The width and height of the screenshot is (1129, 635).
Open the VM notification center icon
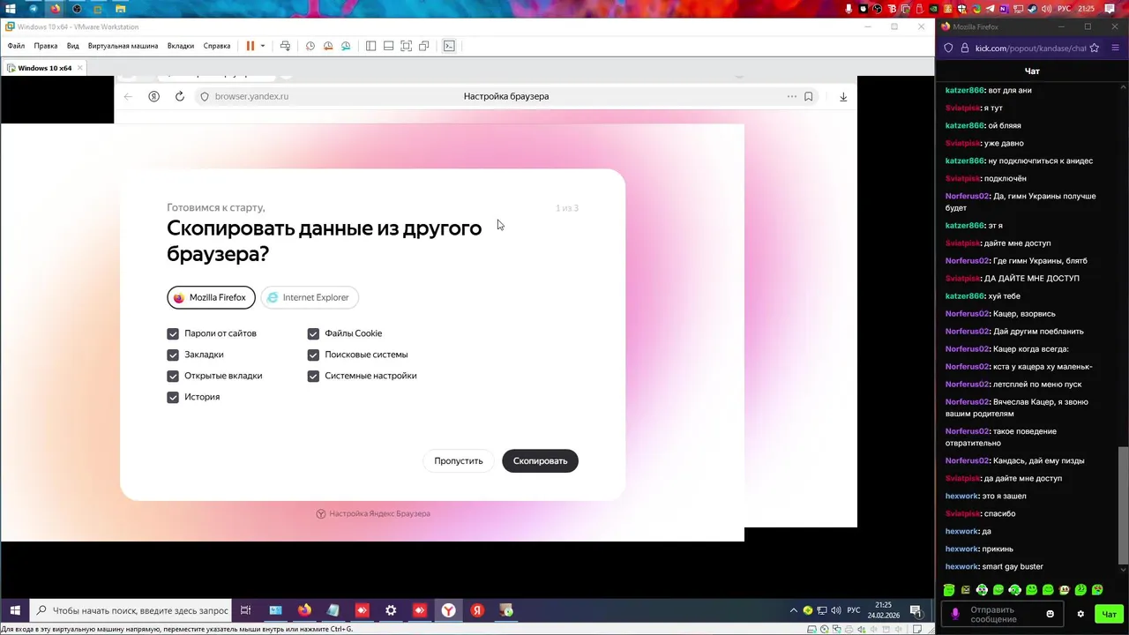916,610
